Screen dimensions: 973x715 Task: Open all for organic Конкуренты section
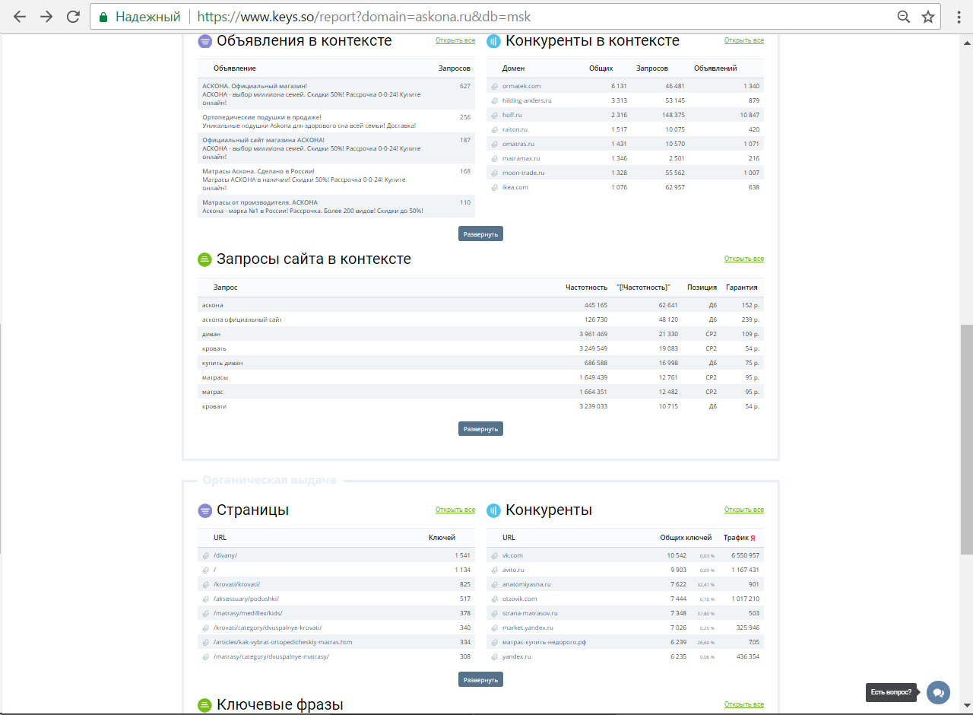(744, 510)
